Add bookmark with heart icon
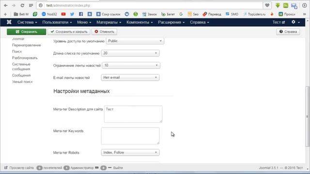Viewport: 310px width, 174px height. pos(267,5)
